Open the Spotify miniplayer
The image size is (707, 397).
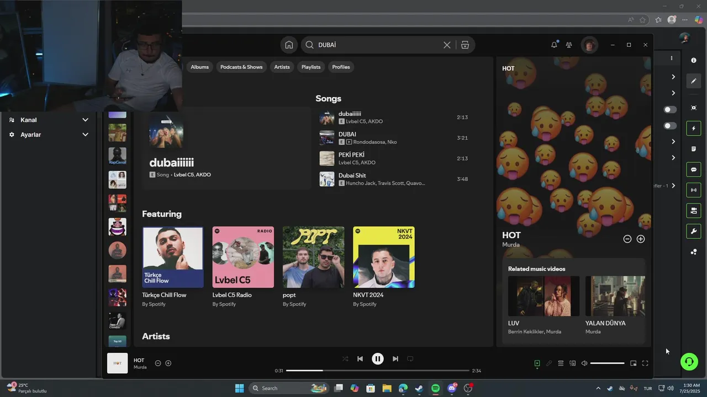click(x=634, y=363)
